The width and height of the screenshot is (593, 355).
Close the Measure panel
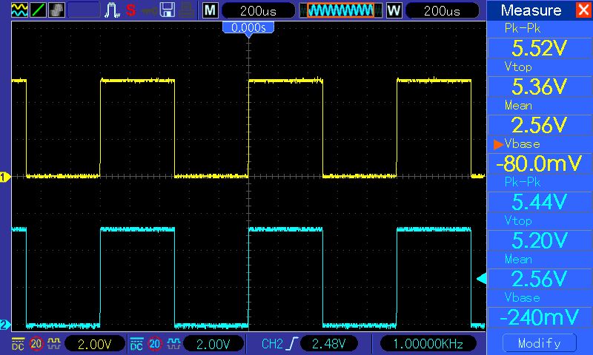click(x=583, y=10)
